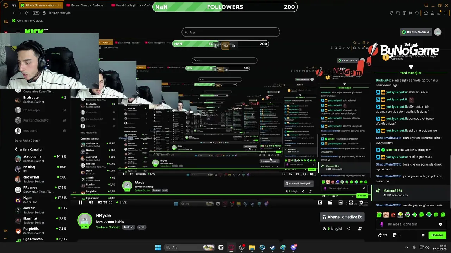
Task: Click the chat message input field
Action: (411, 224)
